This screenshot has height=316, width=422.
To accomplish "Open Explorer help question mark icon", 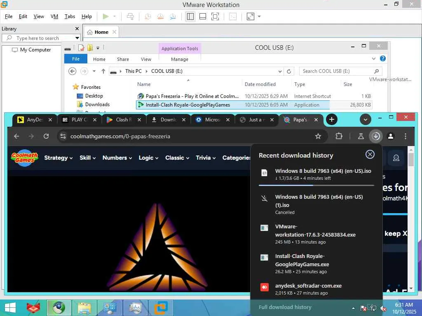I will [x=382, y=58].
